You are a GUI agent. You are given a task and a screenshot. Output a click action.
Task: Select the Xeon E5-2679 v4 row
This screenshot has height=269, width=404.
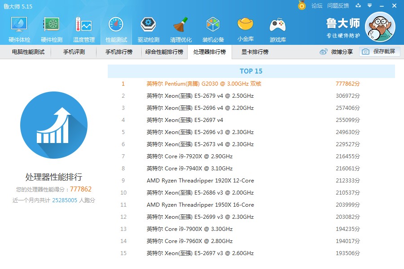click(x=251, y=96)
